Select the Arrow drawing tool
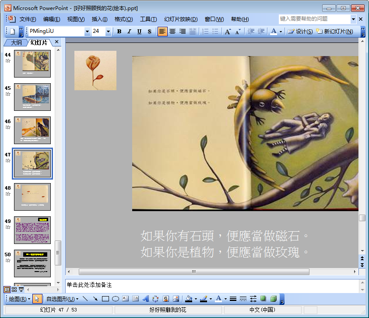This screenshot has height=318, width=369. pos(95,299)
